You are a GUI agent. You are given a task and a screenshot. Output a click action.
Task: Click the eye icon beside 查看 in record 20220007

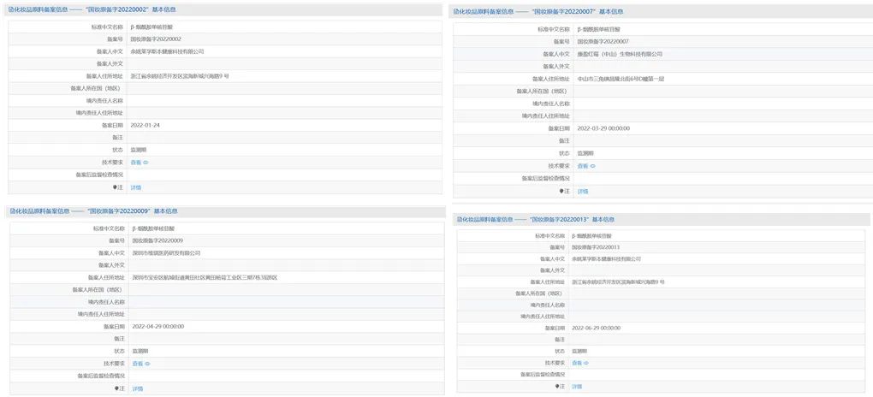(592, 166)
